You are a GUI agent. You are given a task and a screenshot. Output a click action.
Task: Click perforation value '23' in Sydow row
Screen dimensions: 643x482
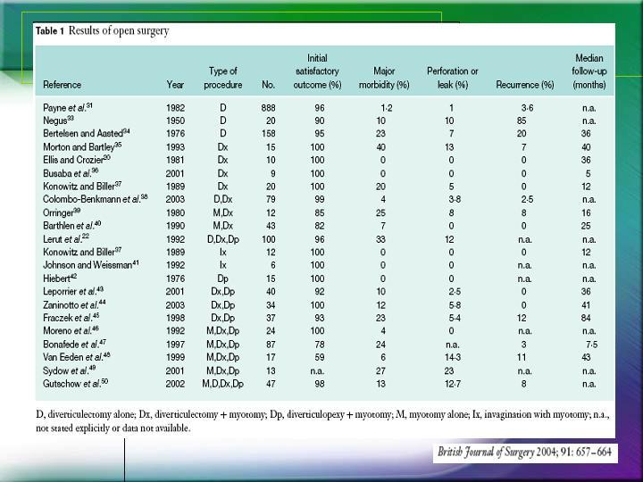coord(449,371)
